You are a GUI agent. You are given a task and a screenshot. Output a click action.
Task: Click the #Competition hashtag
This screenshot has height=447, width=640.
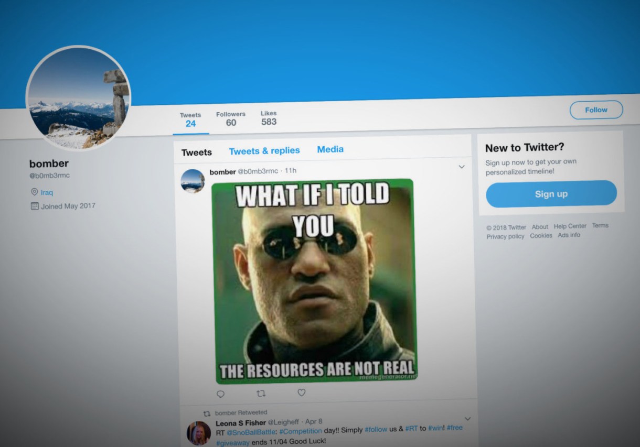(301, 431)
